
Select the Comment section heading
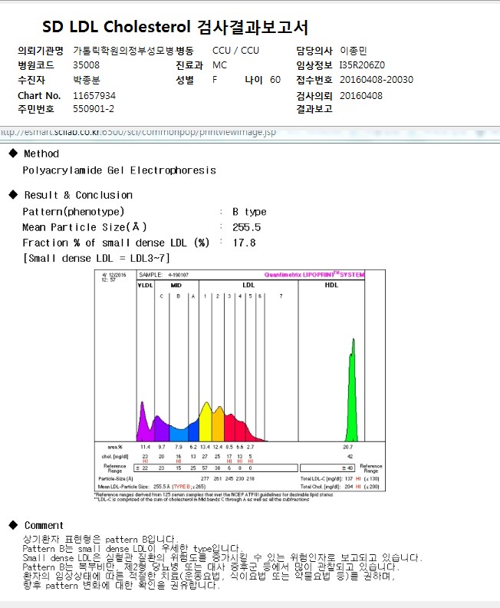44,525
